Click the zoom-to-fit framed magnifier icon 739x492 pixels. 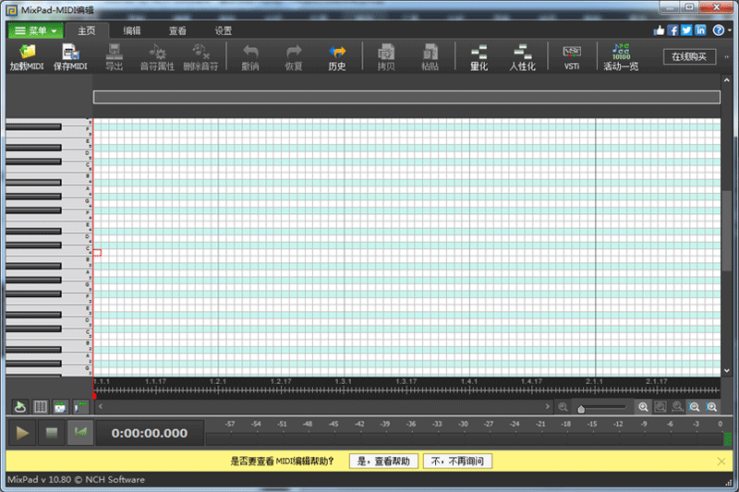pos(660,407)
